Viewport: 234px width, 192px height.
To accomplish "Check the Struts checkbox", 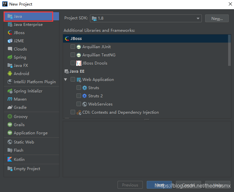I will 79,87.
